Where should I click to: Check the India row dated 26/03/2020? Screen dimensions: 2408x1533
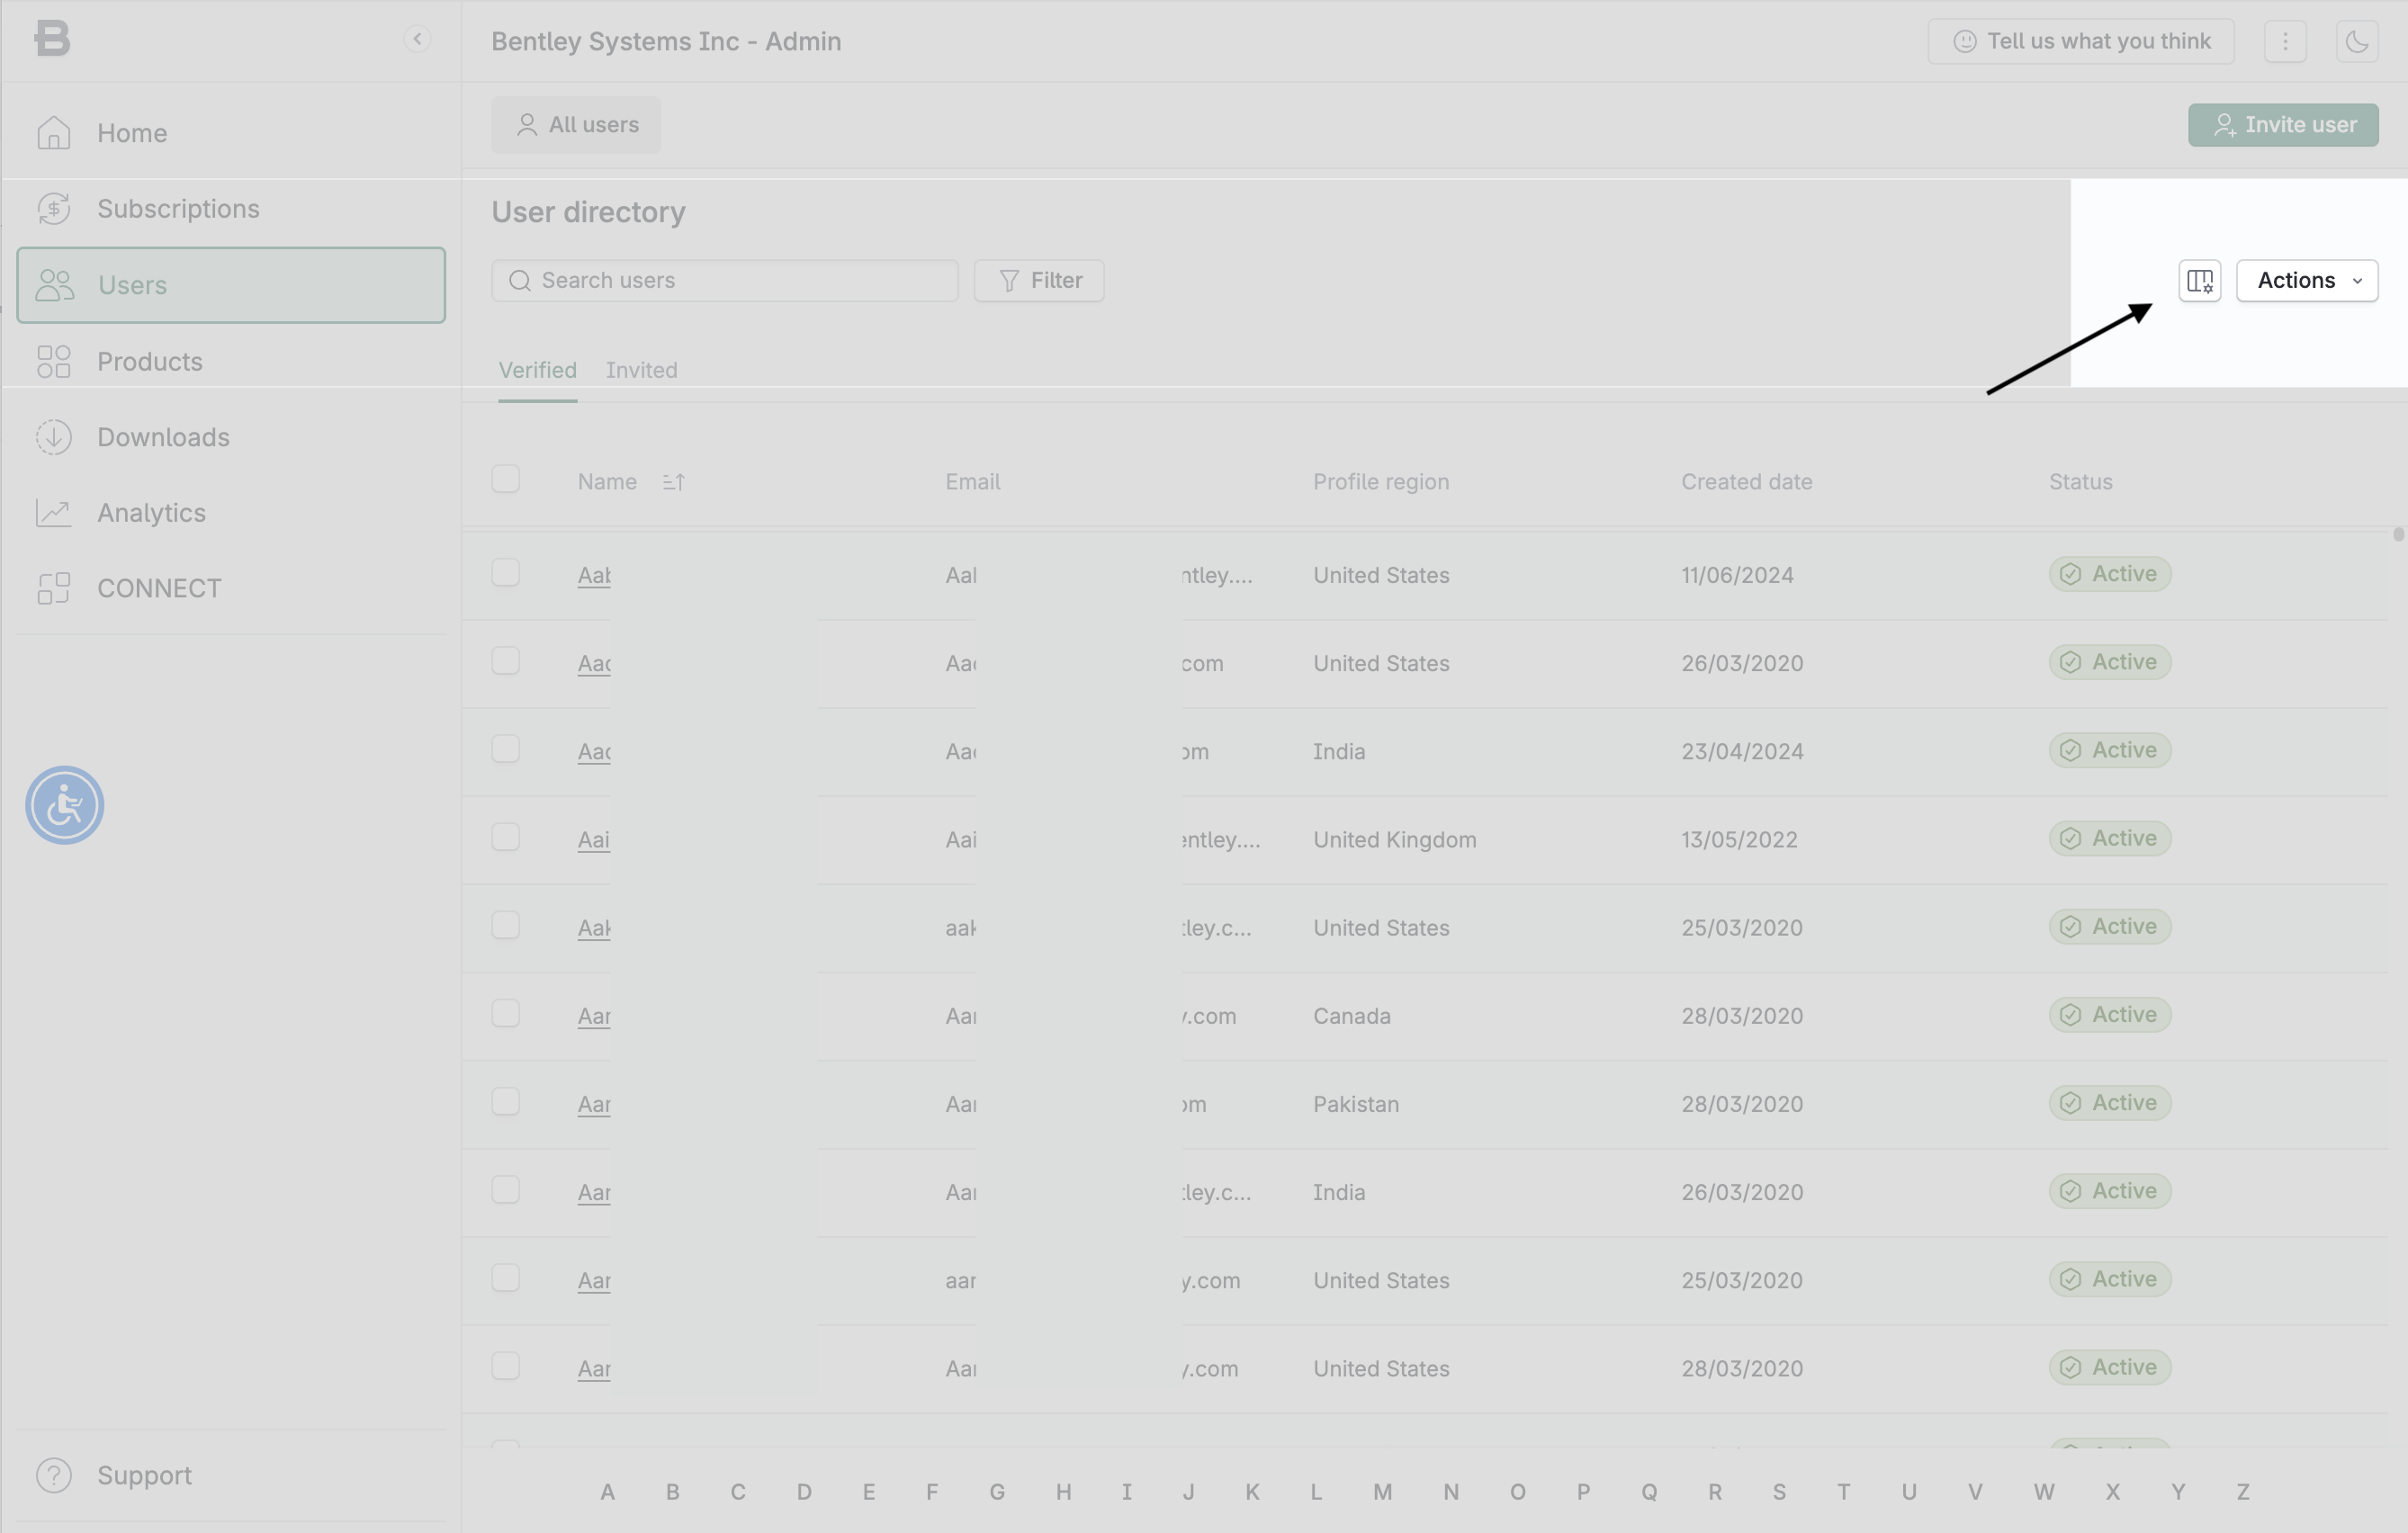point(506,1189)
